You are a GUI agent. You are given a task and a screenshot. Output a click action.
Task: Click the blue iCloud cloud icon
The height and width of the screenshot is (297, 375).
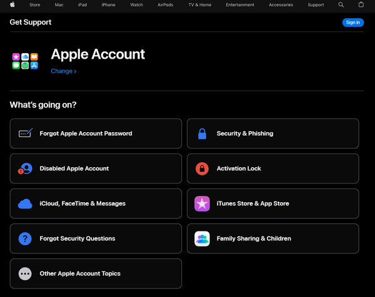(25, 203)
